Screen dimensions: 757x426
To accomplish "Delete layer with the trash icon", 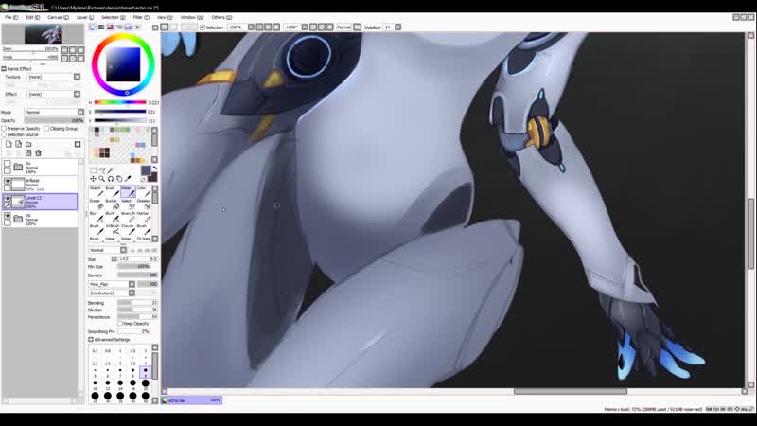I will (x=38, y=153).
